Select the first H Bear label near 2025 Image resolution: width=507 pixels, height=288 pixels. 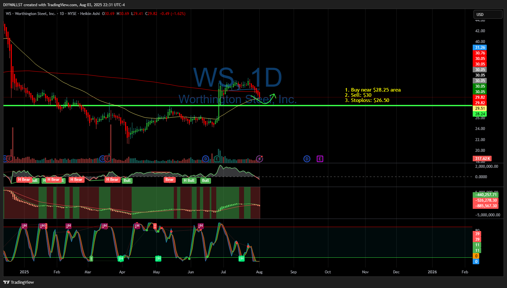(24, 180)
